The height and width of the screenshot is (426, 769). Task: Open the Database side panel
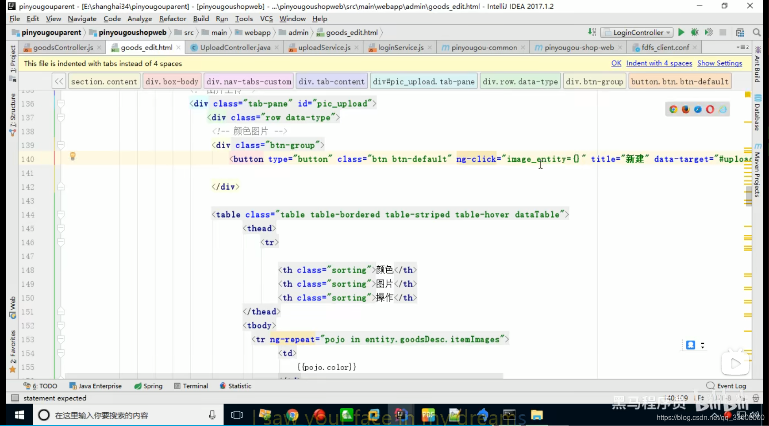pyautogui.click(x=757, y=113)
